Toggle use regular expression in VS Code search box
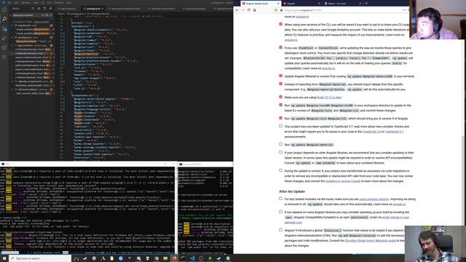Screen dimensions: 466x262 [50, 15]
